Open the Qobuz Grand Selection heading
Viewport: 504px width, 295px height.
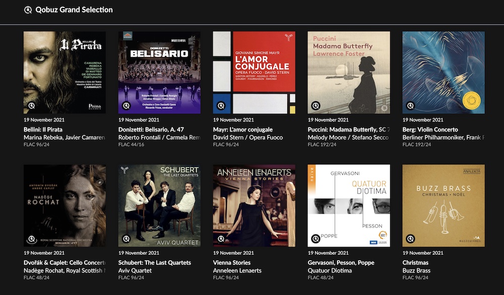[74, 10]
